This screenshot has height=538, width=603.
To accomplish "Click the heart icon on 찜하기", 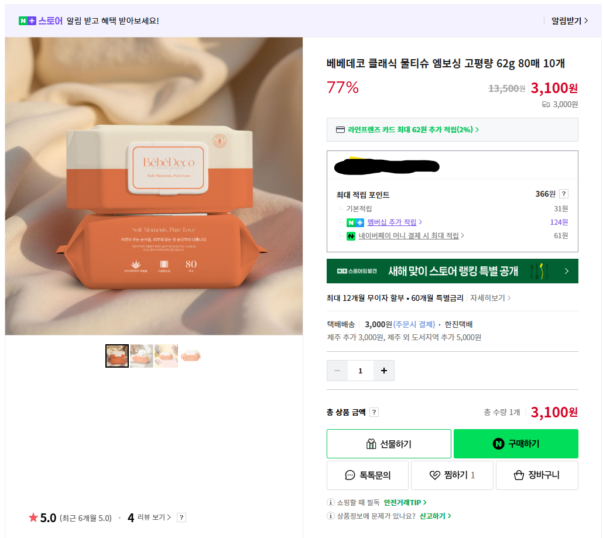I will (x=434, y=475).
